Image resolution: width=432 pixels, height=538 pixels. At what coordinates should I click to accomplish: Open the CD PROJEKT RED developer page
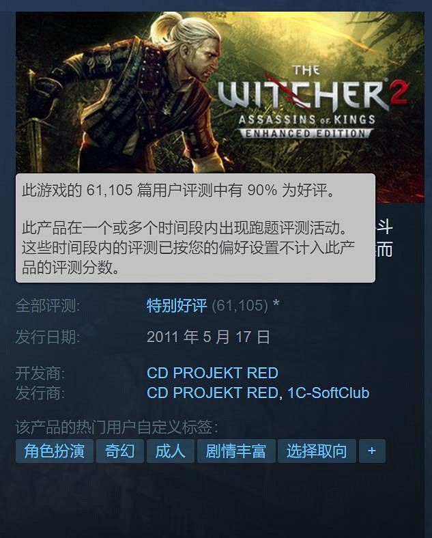click(x=212, y=373)
